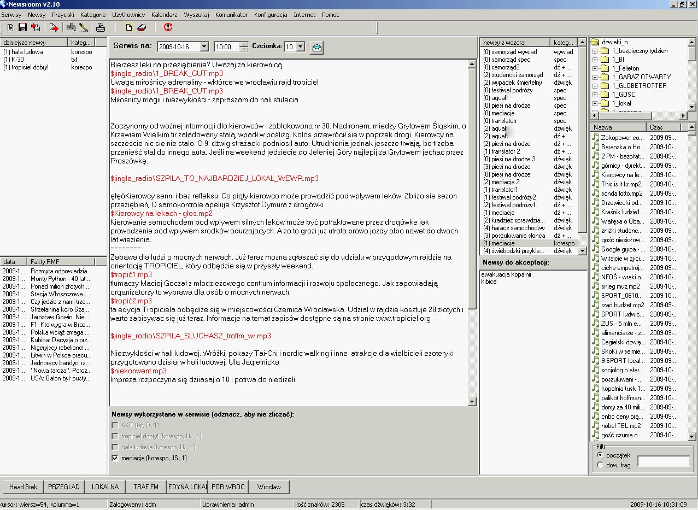Click the POR WROC button

228,486
